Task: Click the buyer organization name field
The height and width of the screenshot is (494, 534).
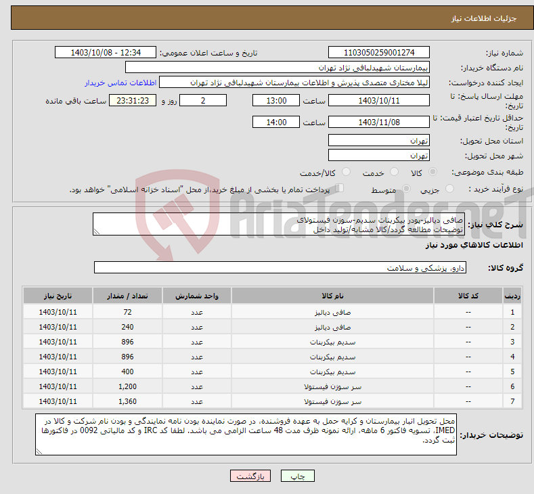Action: (277, 68)
